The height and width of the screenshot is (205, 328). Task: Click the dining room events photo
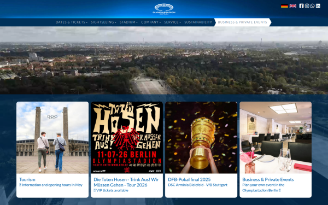(x=276, y=138)
